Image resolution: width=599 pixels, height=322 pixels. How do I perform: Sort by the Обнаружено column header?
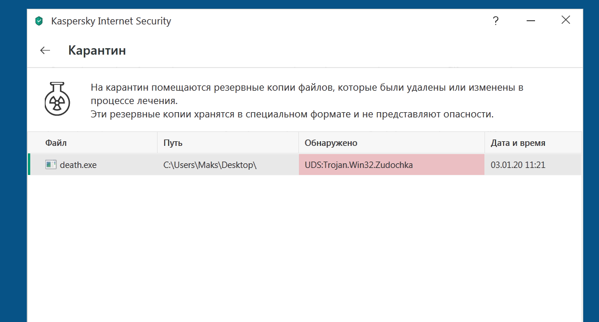tap(330, 143)
